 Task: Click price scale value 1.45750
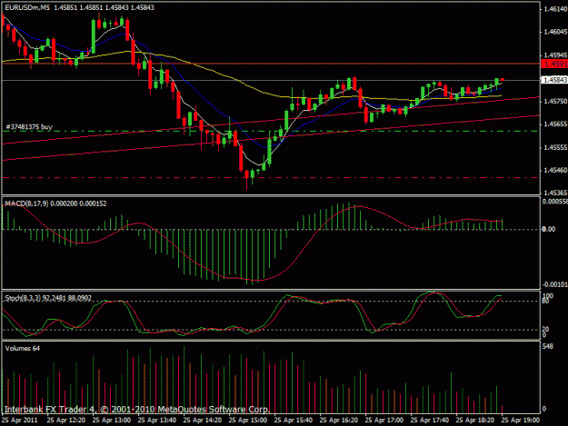click(555, 102)
